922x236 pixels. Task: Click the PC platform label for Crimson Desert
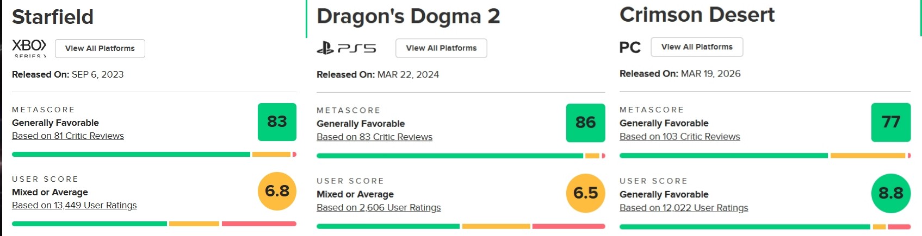coord(630,48)
